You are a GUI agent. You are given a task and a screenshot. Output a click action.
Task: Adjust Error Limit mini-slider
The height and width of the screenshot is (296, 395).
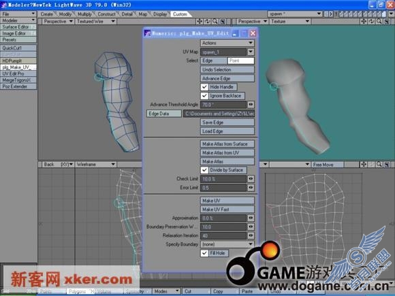(x=251, y=188)
